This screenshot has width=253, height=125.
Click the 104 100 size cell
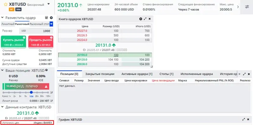(113, 59)
